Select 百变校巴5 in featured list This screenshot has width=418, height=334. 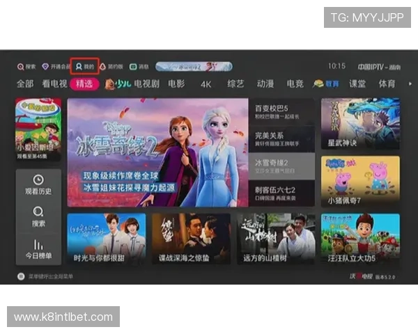click(281, 112)
